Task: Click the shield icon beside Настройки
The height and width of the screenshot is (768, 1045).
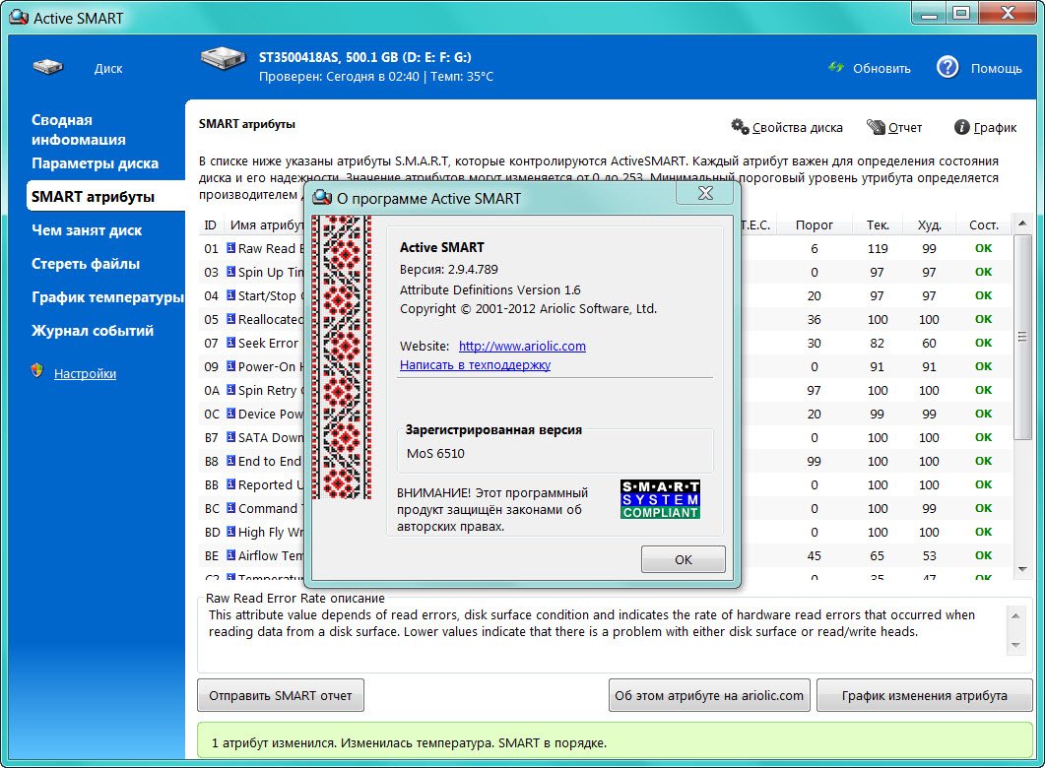Action: pos(37,371)
